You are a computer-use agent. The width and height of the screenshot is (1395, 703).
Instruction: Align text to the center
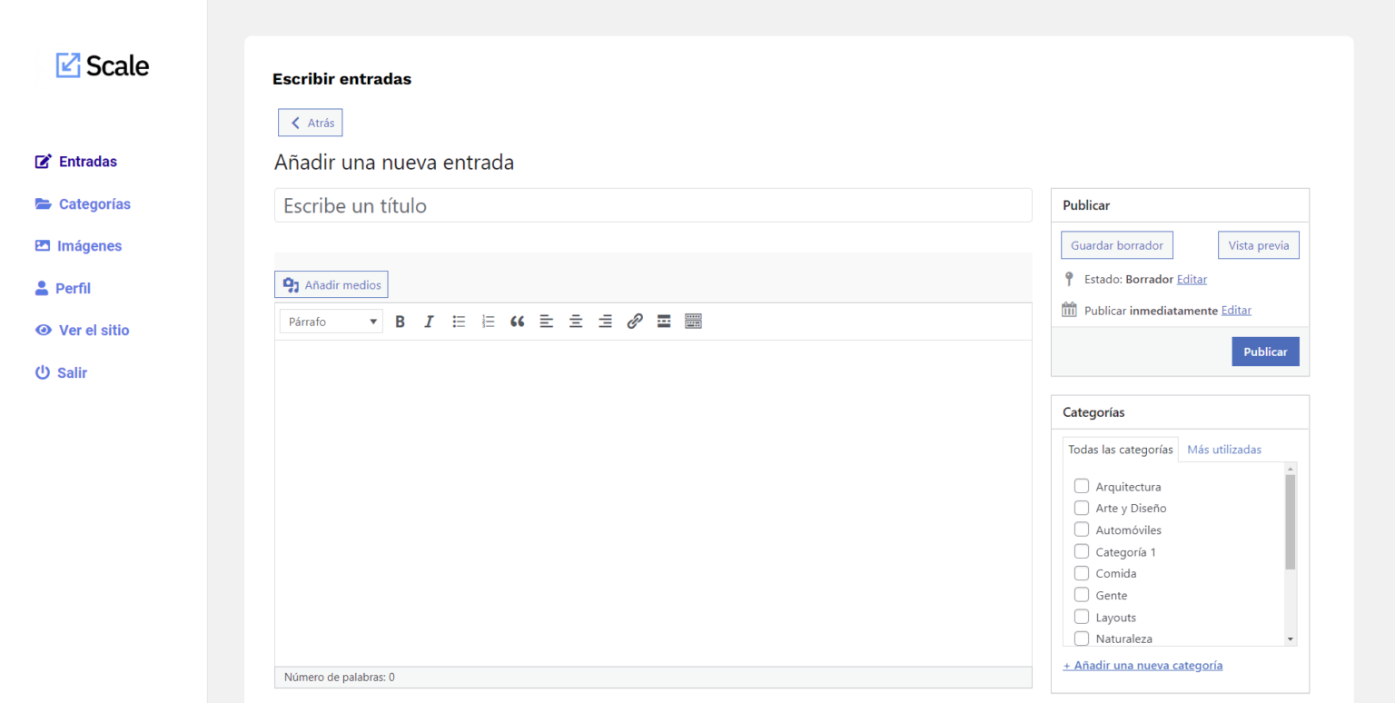[576, 321]
